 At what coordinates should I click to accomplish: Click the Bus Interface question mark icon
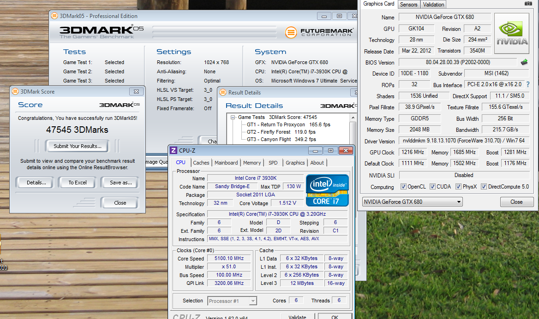528,84
